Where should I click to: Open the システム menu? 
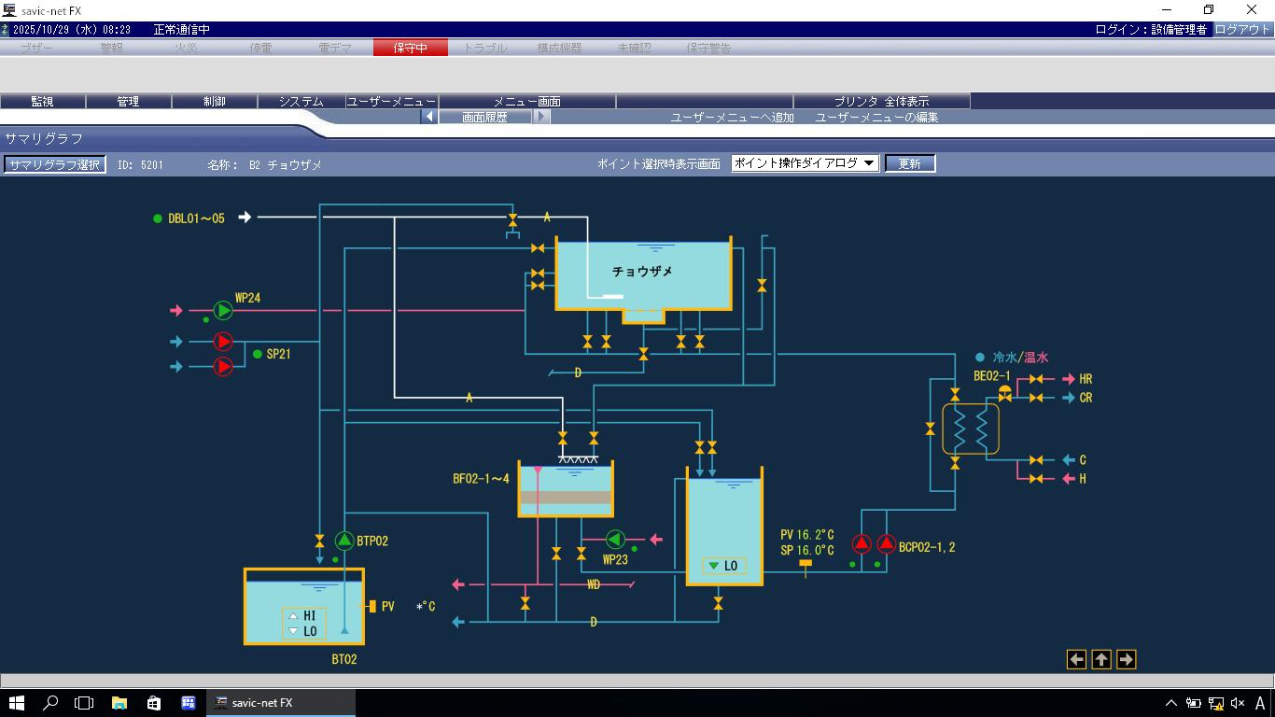[301, 102]
